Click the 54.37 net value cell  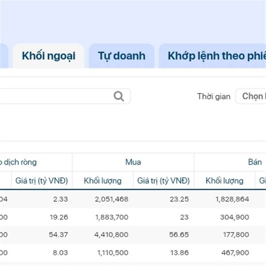click(x=59, y=235)
